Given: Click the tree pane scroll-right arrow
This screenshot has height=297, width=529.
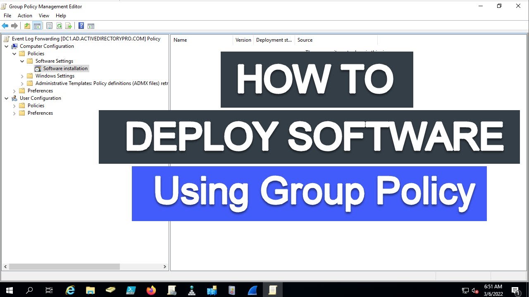Looking at the screenshot, I should [164, 267].
